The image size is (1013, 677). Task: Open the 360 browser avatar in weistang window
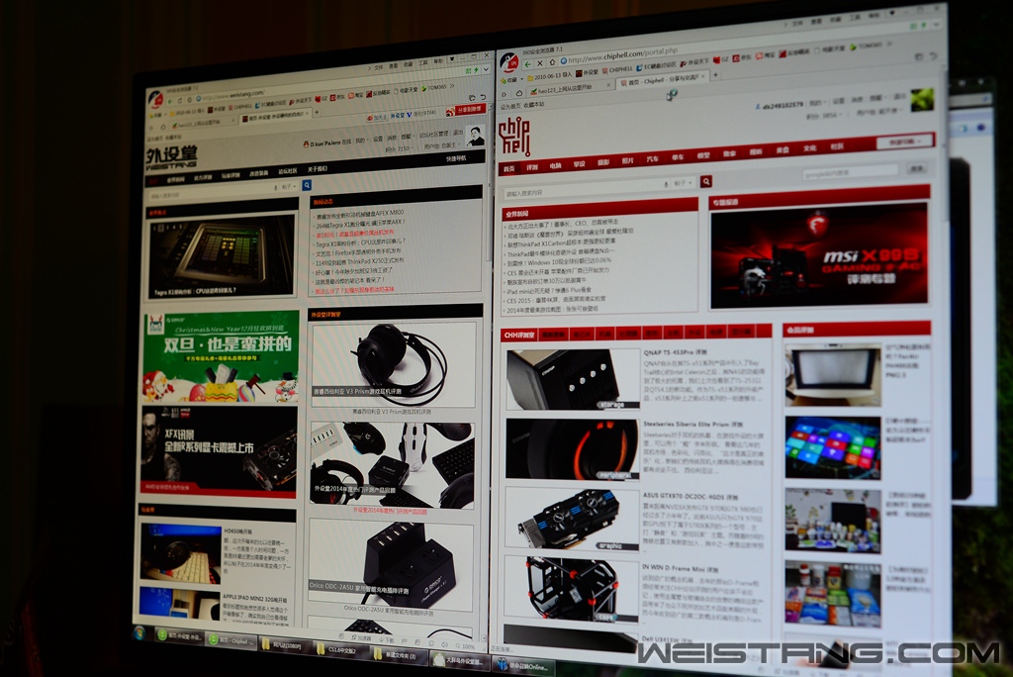point(155,99)
